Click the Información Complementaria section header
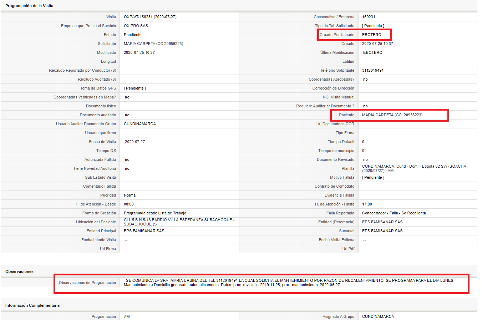 click(32, 305)
